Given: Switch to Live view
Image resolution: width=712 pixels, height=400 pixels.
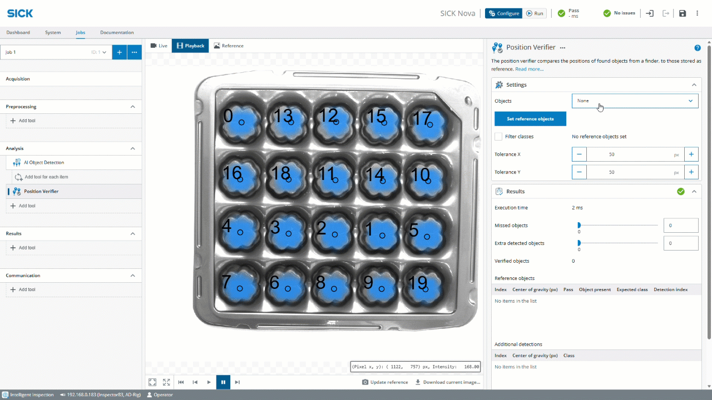Looking at the screenshot, I should (159, 46).
